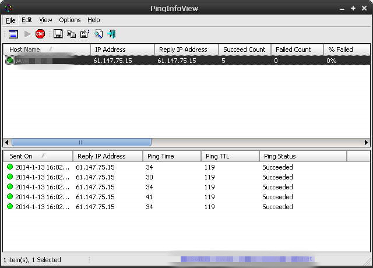Click the Start pinging play icon
Image resolution: width=373 pixels, height=268 pixels.
[27, 34]
